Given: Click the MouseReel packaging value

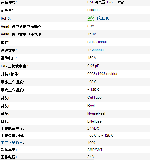Looking at the screenshot, I should 96,113.
